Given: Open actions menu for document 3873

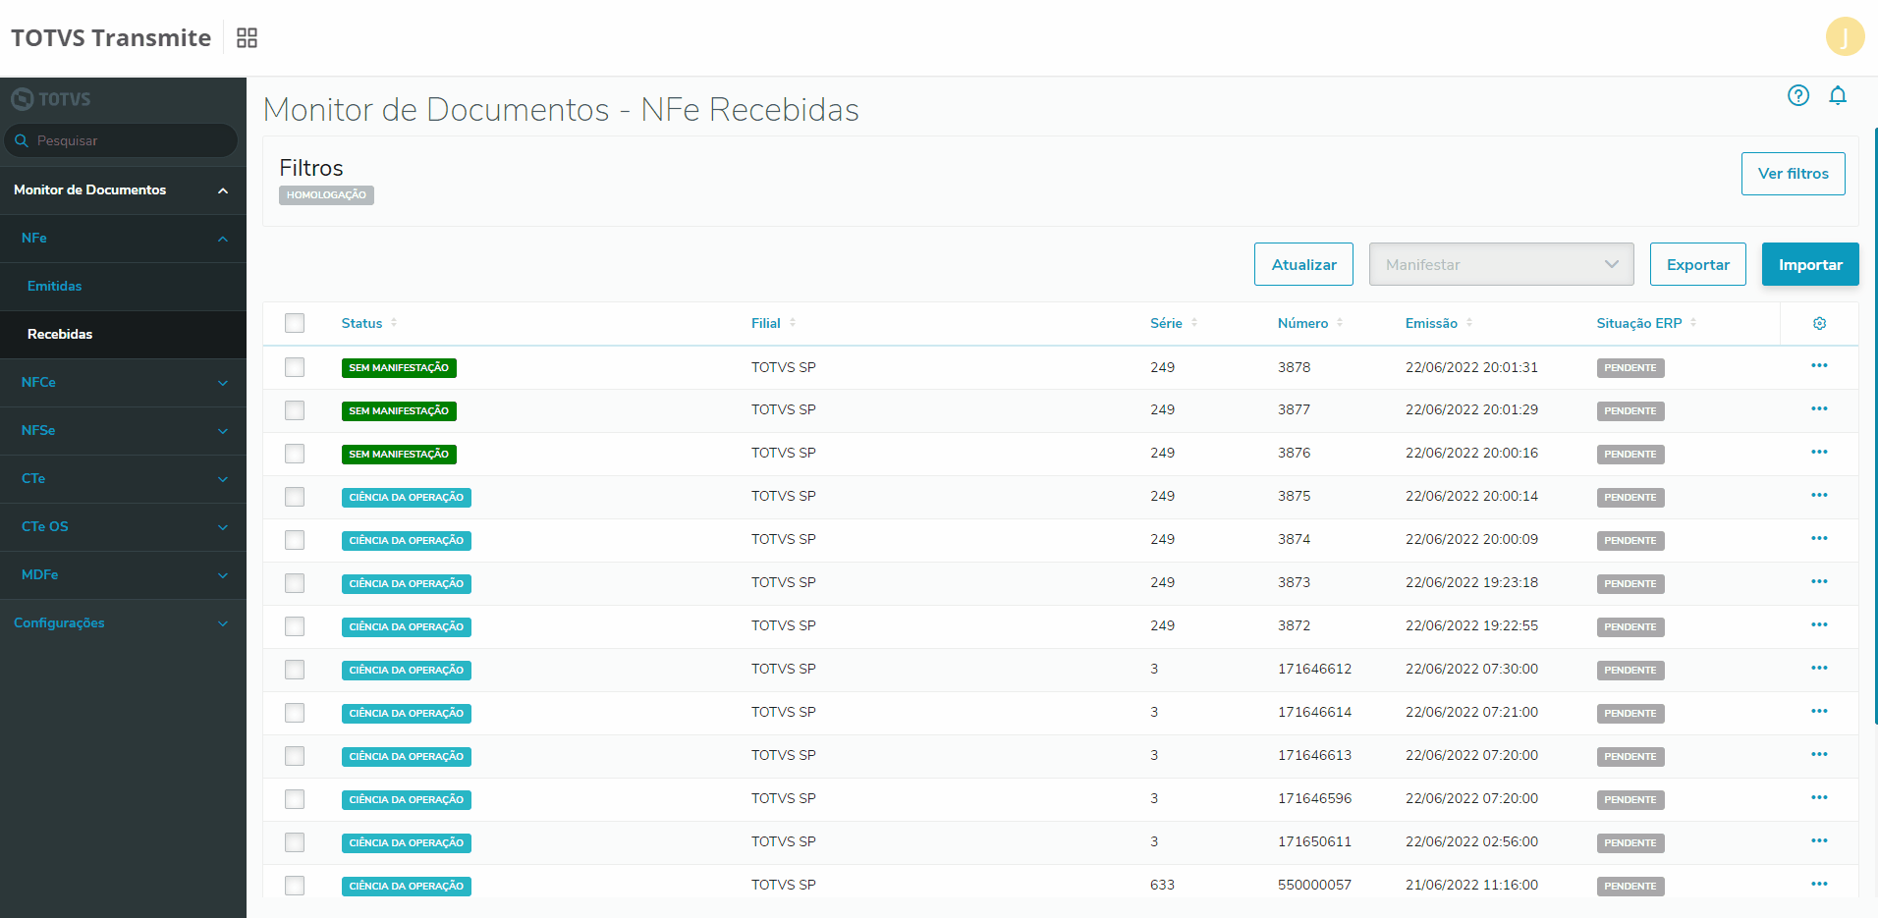Looking at the screenshot, I should point(1819,581).
